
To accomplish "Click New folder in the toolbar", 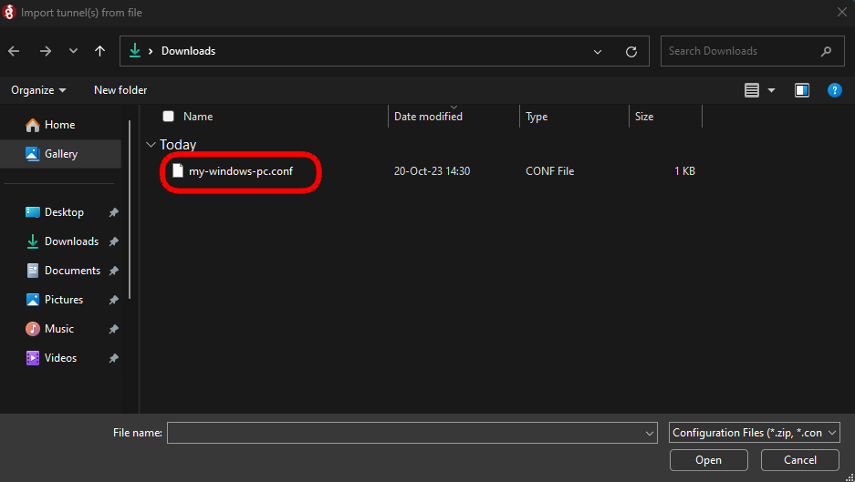I will (x=120, y=90).
